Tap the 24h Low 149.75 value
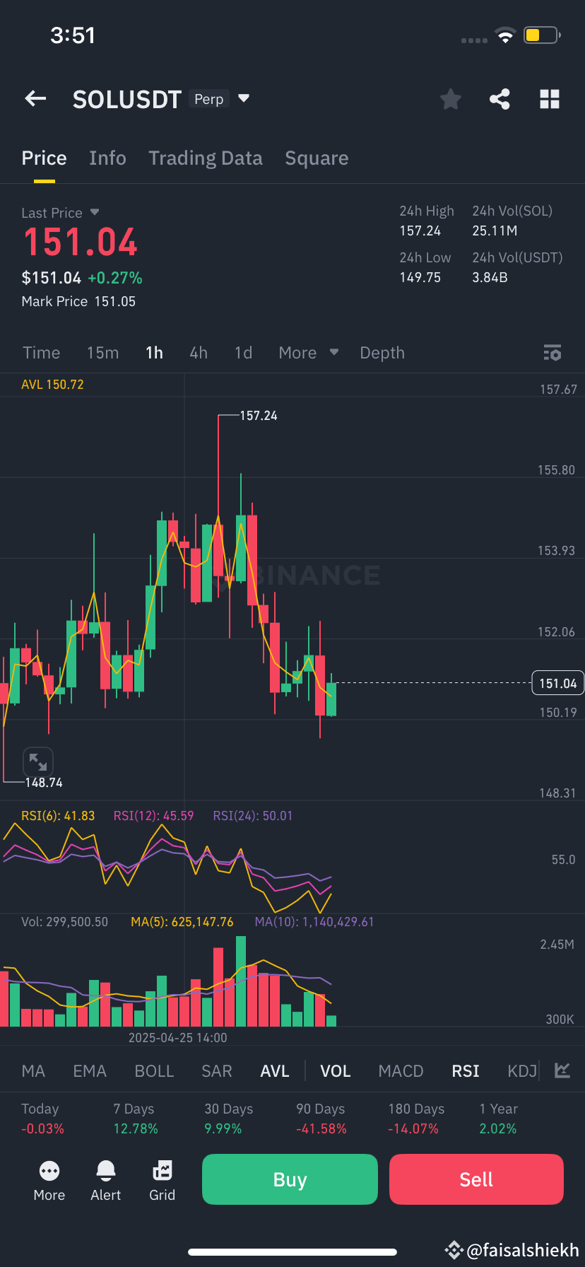Viewport: 585px width, 1267px height. click(420, 277)
